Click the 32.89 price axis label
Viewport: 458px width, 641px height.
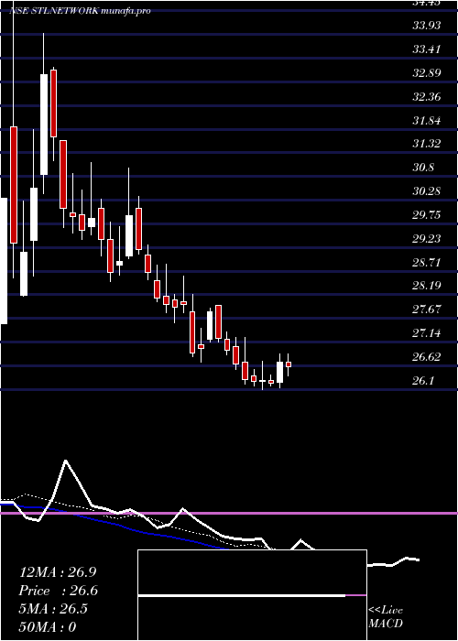coord(427,73)
